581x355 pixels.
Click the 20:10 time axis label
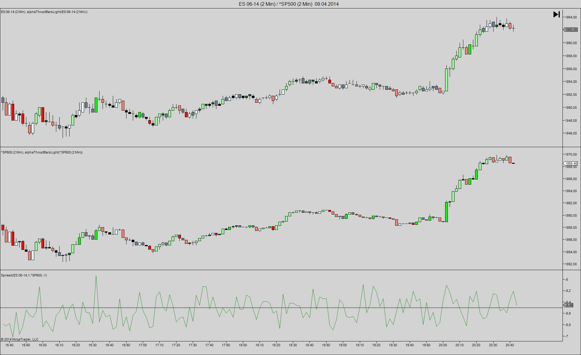(x=460, y=345)
